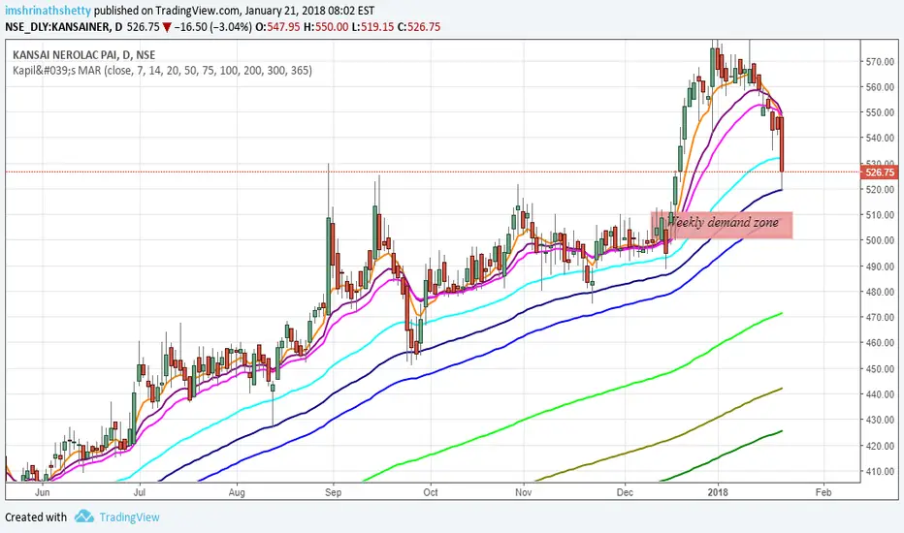Image resolution: width=904 pixels, height=533 pixels.
Task: Click the 550.00 label on the price axis
Action: 880,112
